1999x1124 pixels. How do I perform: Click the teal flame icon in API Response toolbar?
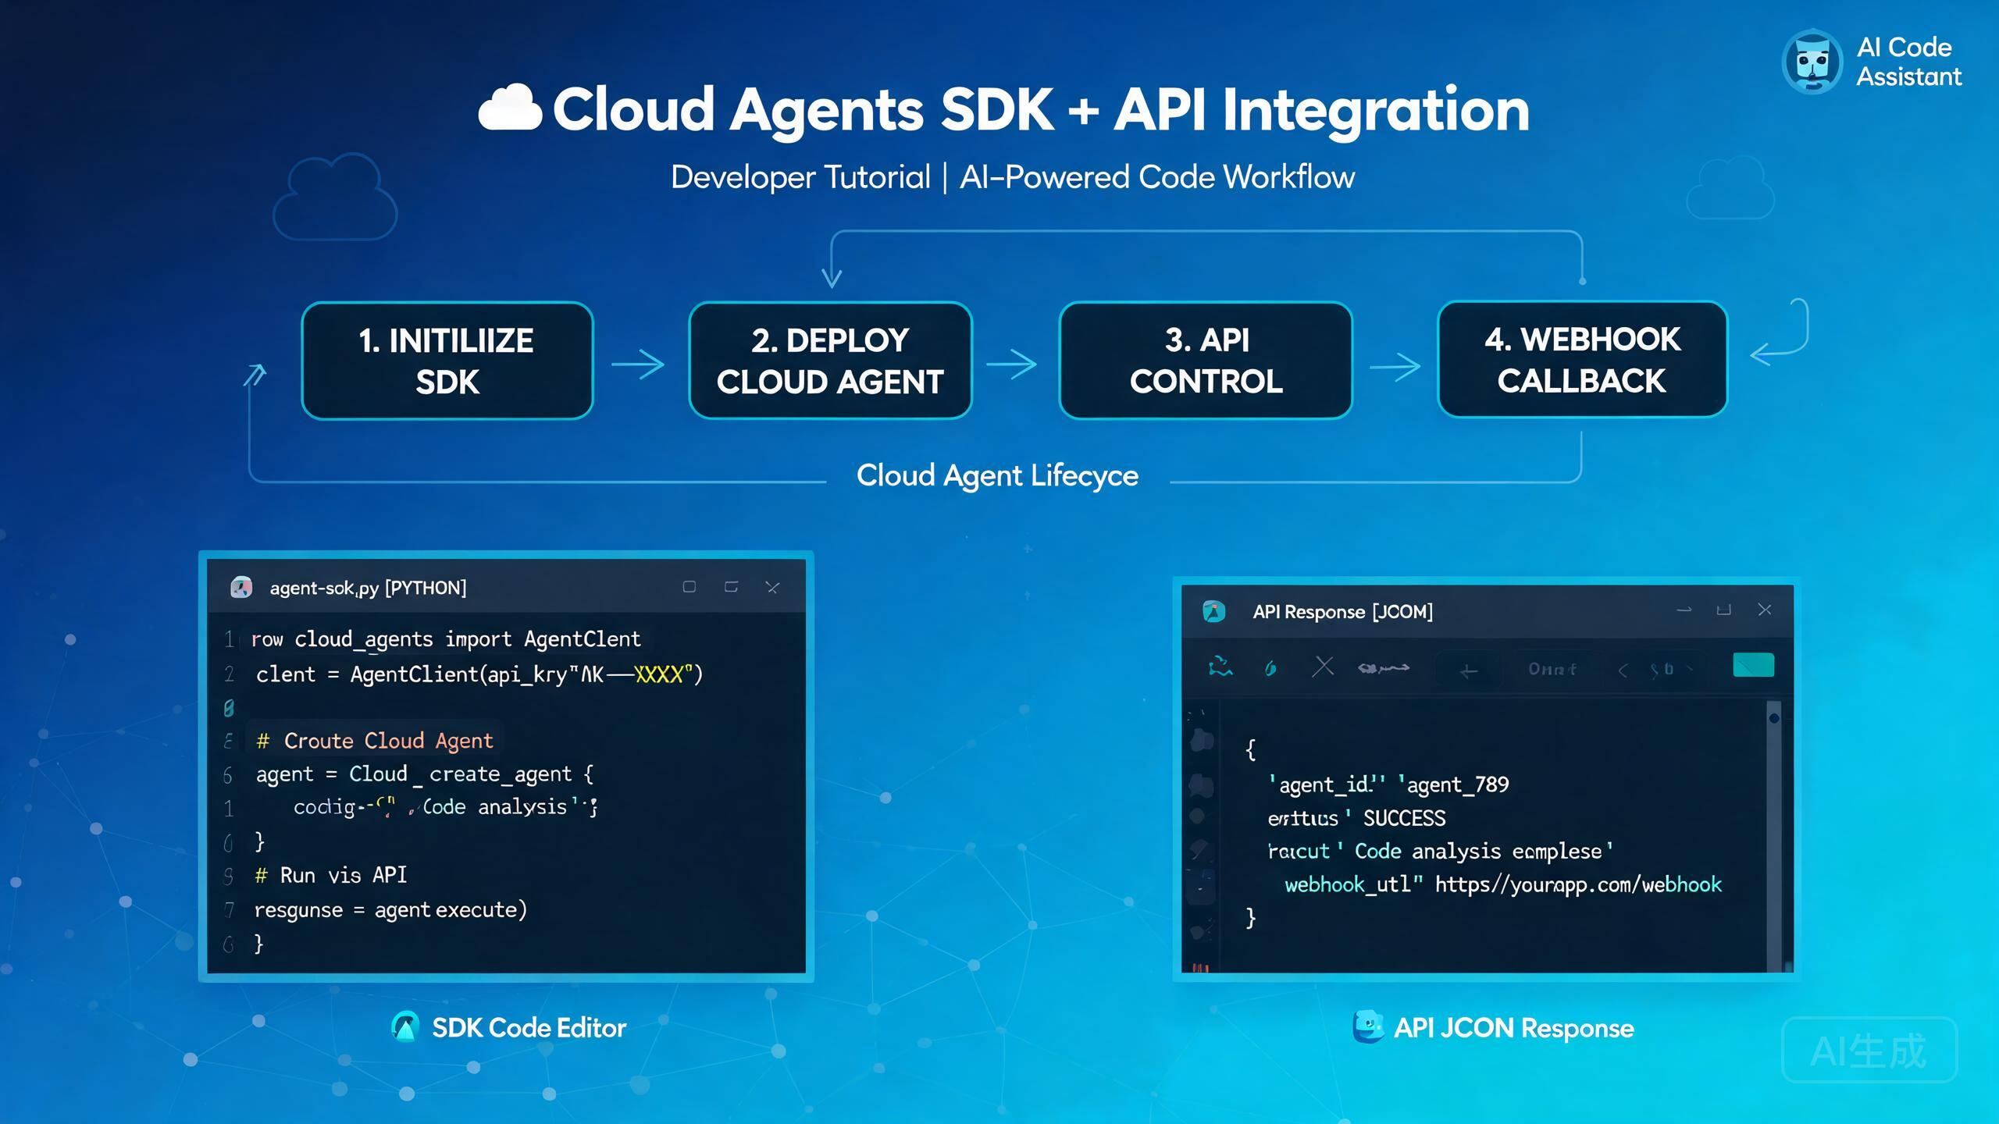[x=1270, y=668]
